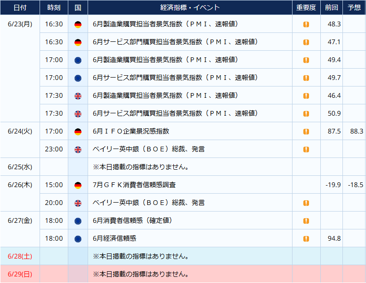Click the 20:00 time cell
The width and height of the screenshot is (366, 283).
coord(54,203)
